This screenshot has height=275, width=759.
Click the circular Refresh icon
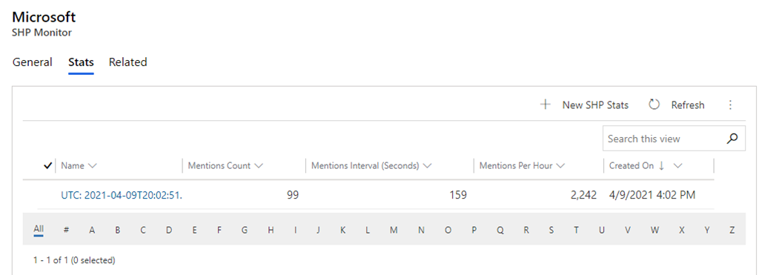(x=654, y=105)
